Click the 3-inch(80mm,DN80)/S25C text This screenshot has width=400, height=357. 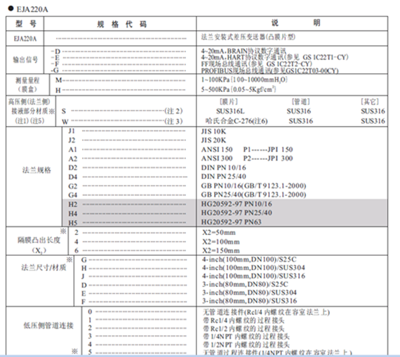(x=245, y=284)
